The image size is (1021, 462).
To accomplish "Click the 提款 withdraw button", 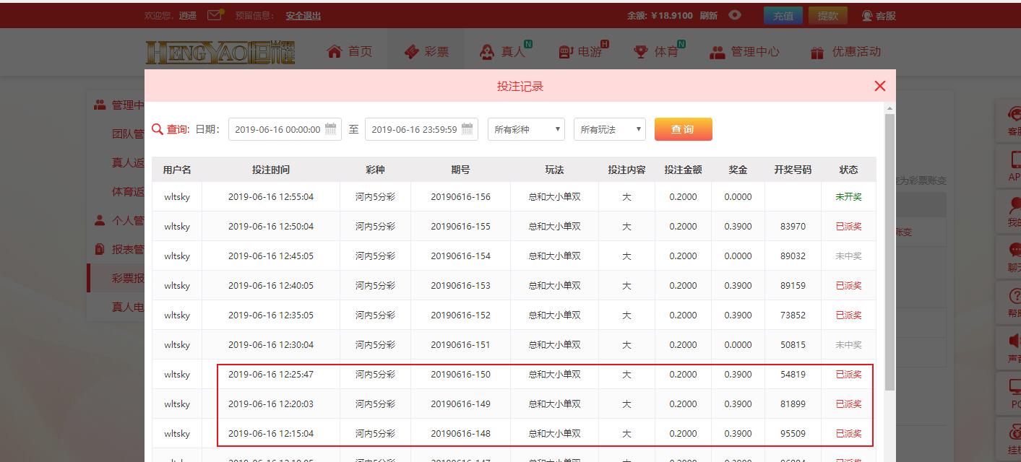I will click(827, 15).
